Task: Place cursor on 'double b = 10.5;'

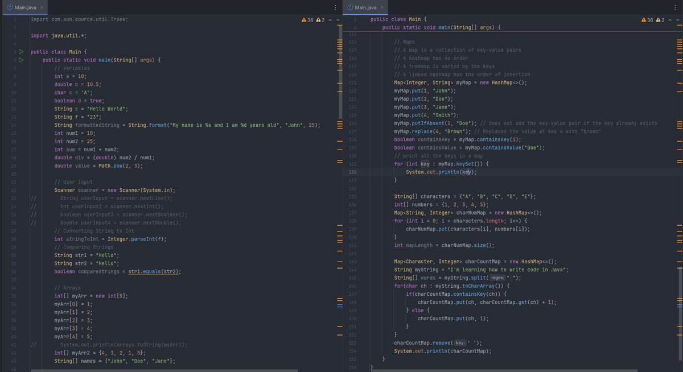Action: click(x=77, y=84)
